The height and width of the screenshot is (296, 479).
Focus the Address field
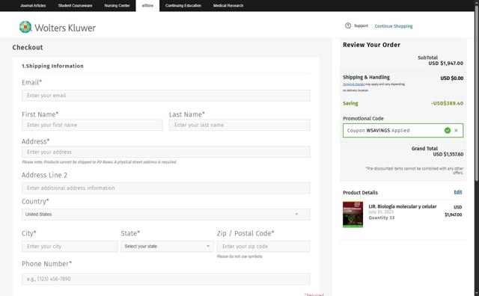point(166,152)
